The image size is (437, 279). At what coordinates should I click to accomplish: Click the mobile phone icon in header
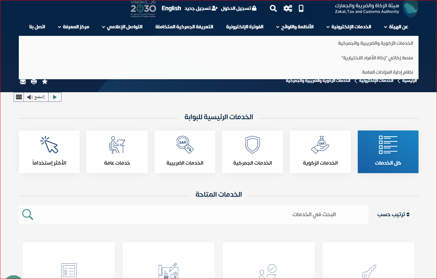(x=301, y=9)
